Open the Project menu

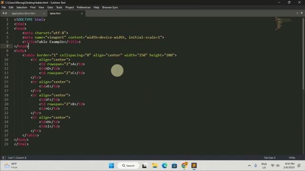point(70,8)
